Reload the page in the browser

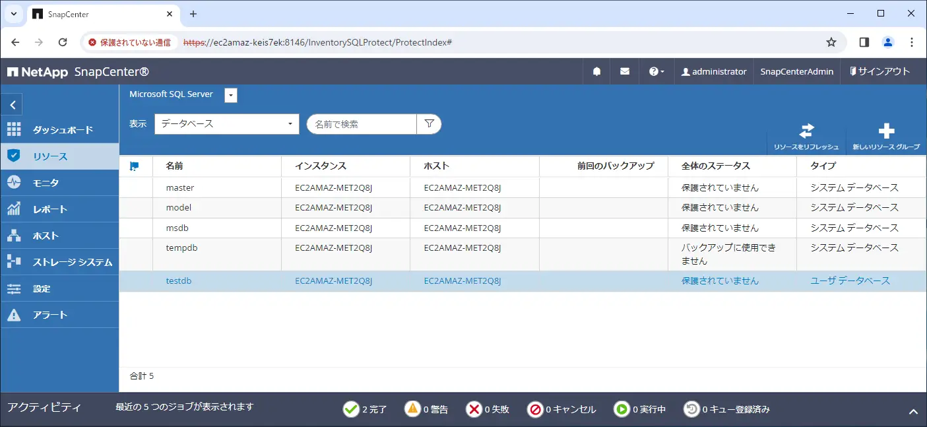coord(63,42)
